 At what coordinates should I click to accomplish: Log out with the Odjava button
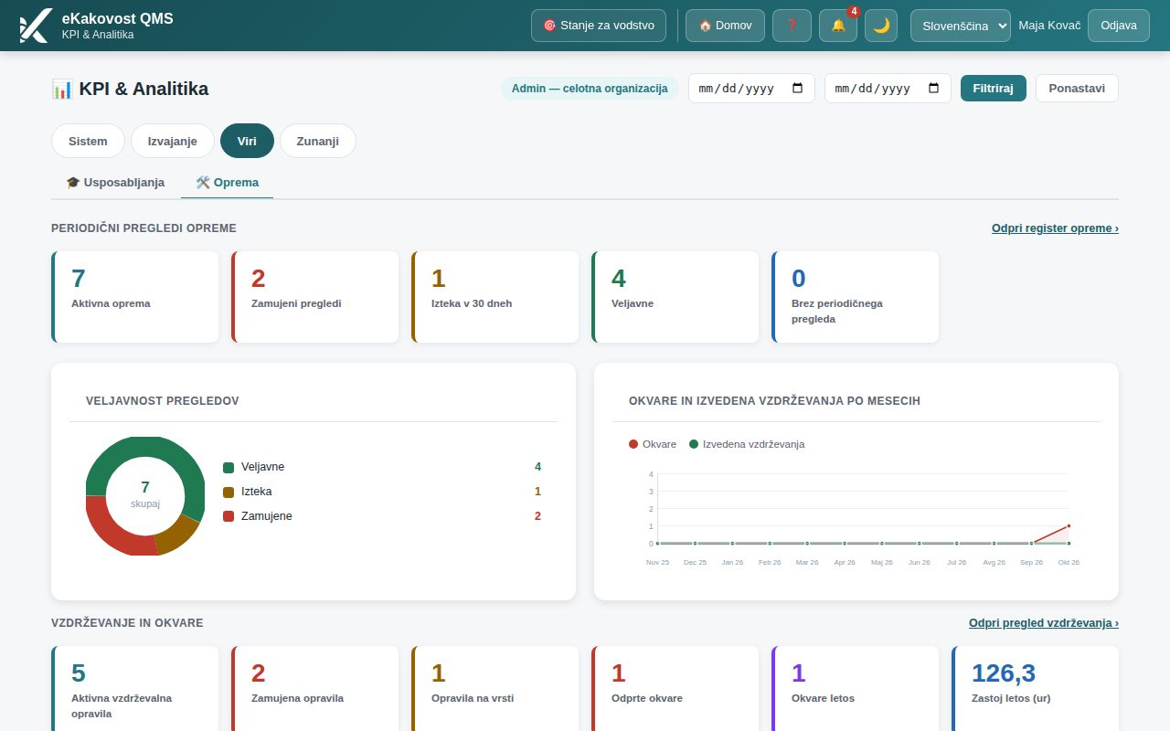point(1119,26)
